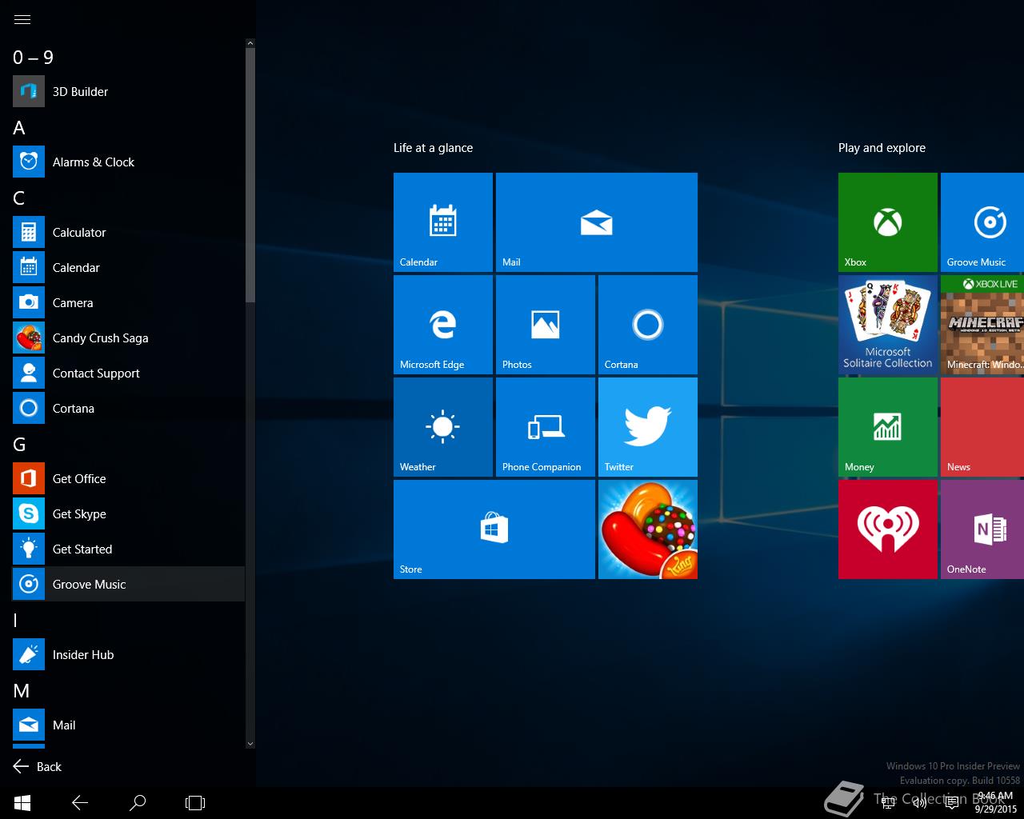The image size is (1024, 819).
Task: Select the G letter group header
Action: (19, 445)
